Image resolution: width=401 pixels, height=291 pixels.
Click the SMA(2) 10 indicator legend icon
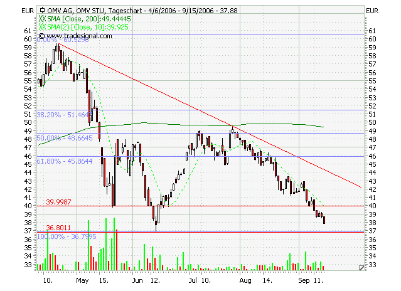point(41,28)
